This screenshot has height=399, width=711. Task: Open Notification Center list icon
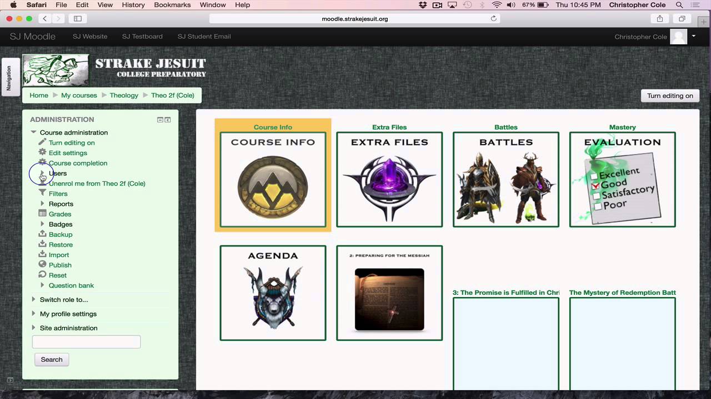pos(695,5)
